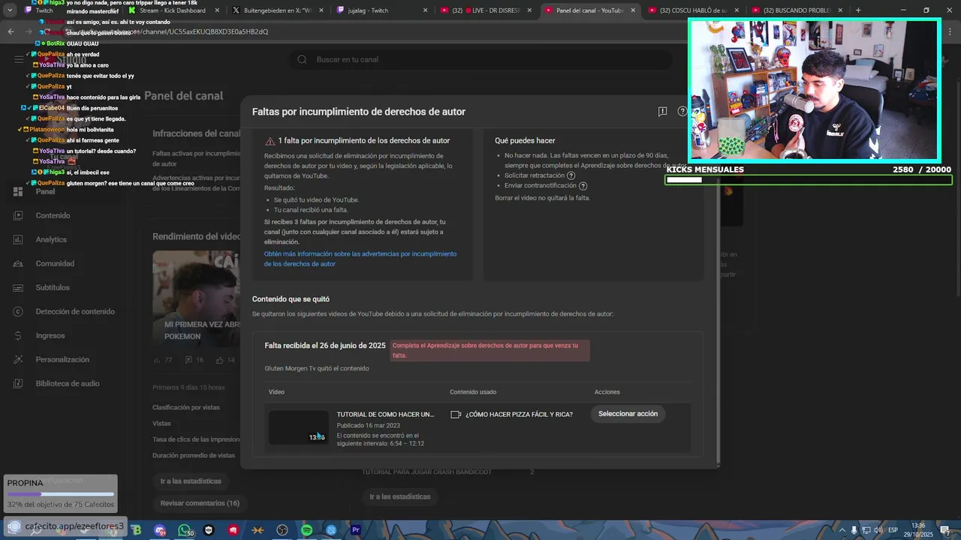This screenshot has height=540, width=961.
Task: Click Ir a las estadísticas below Crash Bandicoot
Action: coord(400,496)
